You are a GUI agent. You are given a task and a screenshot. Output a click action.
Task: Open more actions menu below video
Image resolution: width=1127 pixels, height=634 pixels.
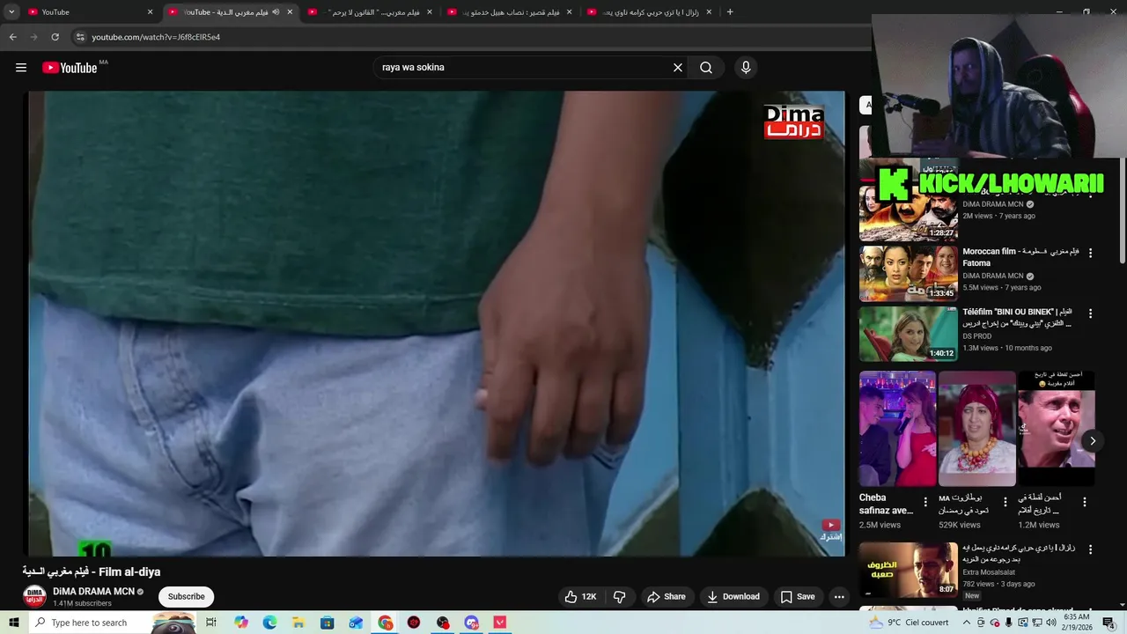pyautogui.click(x=839, y=596)
